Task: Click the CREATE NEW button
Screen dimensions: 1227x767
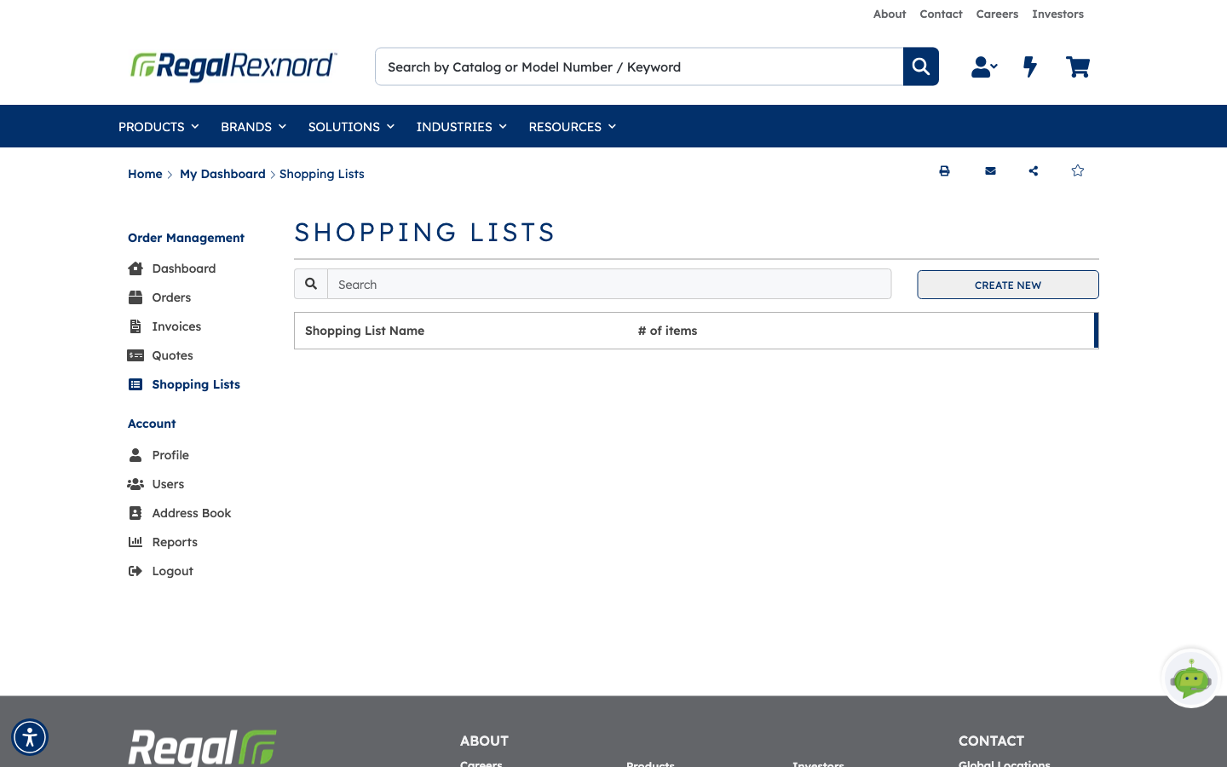Action: (x=1008, y=285)
